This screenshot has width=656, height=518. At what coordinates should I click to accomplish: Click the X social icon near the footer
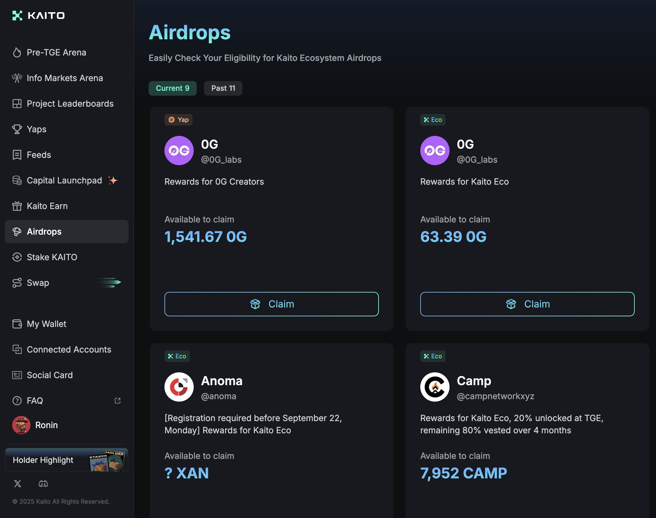(x=17, y=484)
